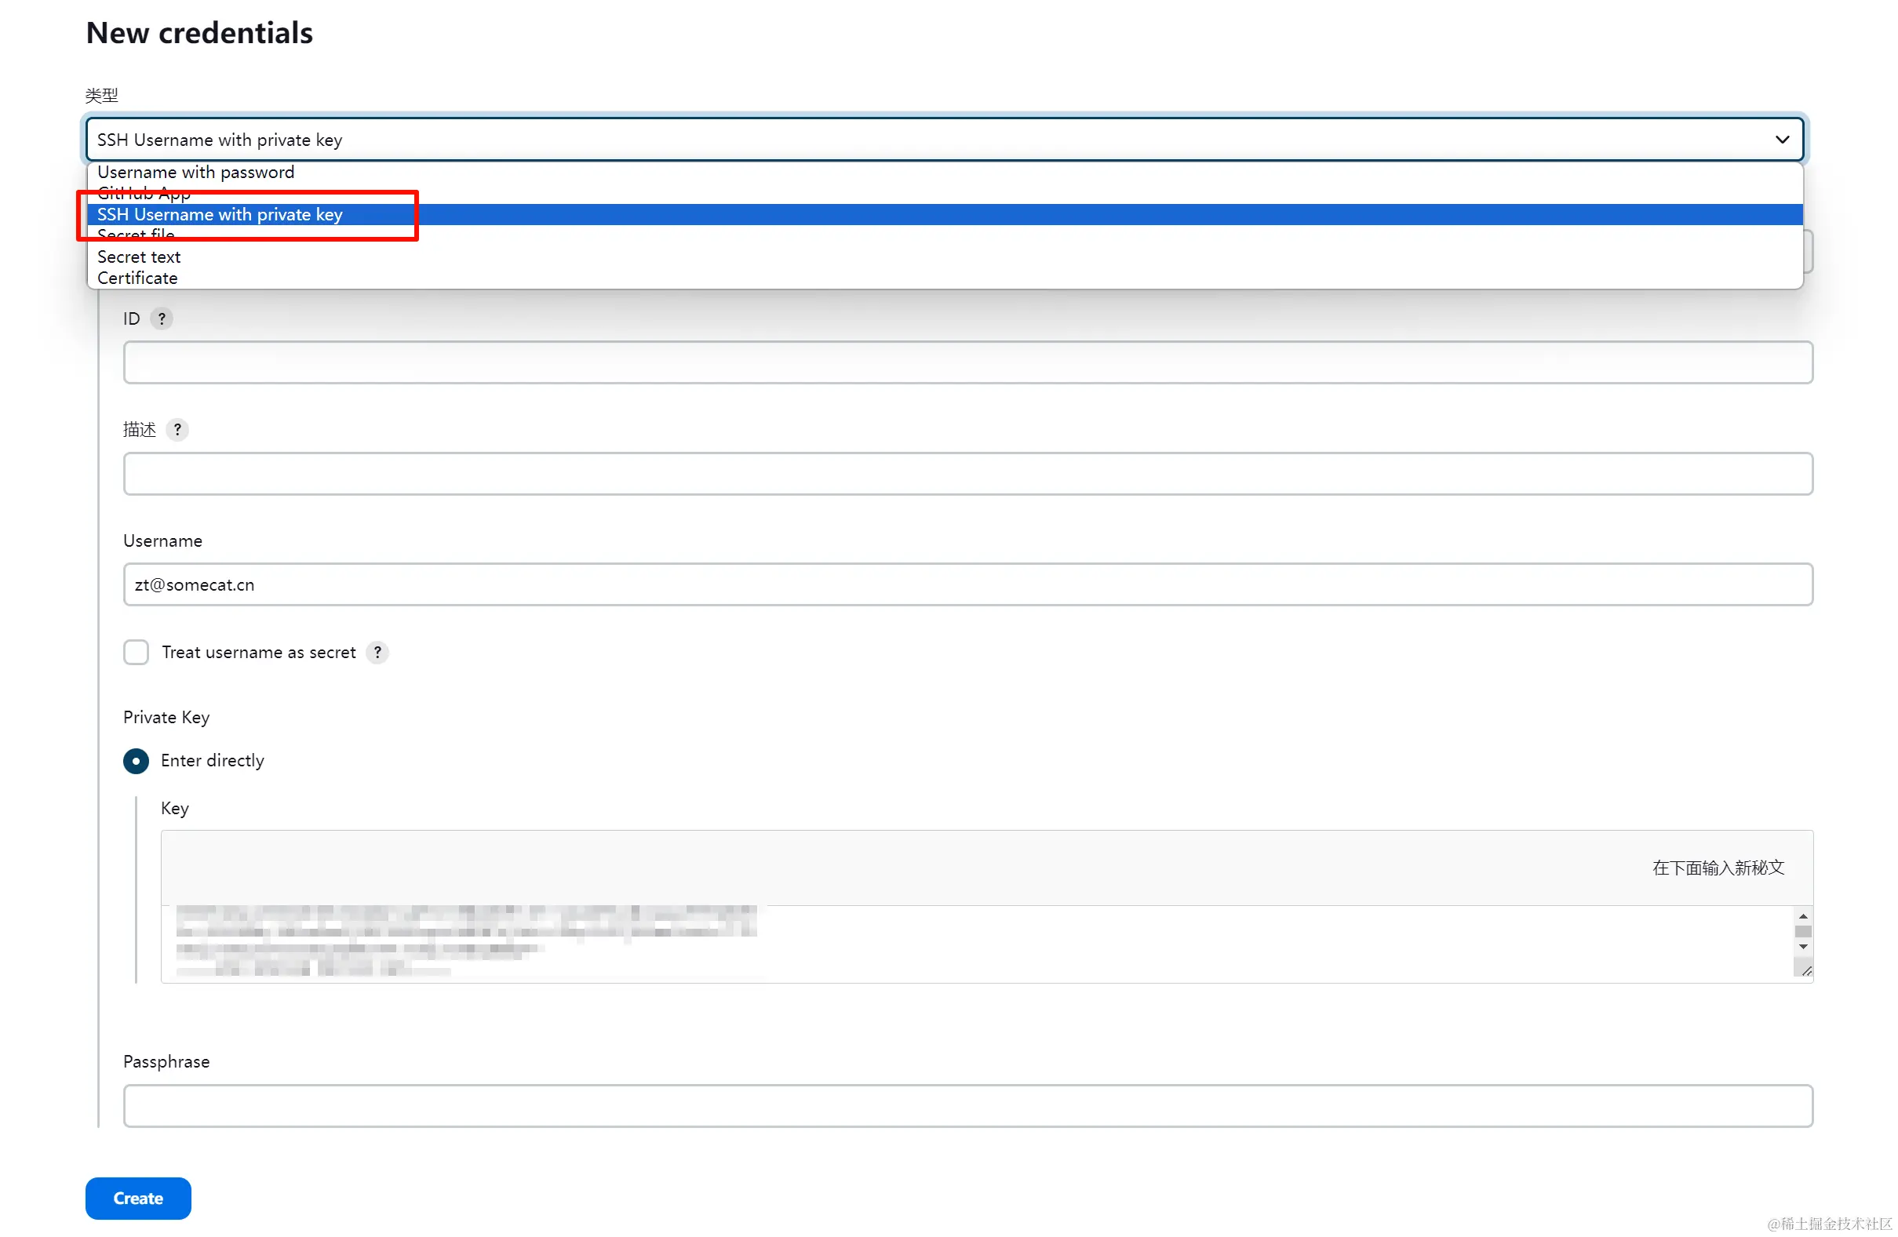
Task: Click the help icon beside ID
Action: [162, 318]
